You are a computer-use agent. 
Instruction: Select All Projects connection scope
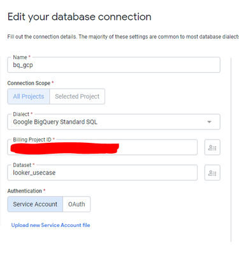click(x=29, y=96)
